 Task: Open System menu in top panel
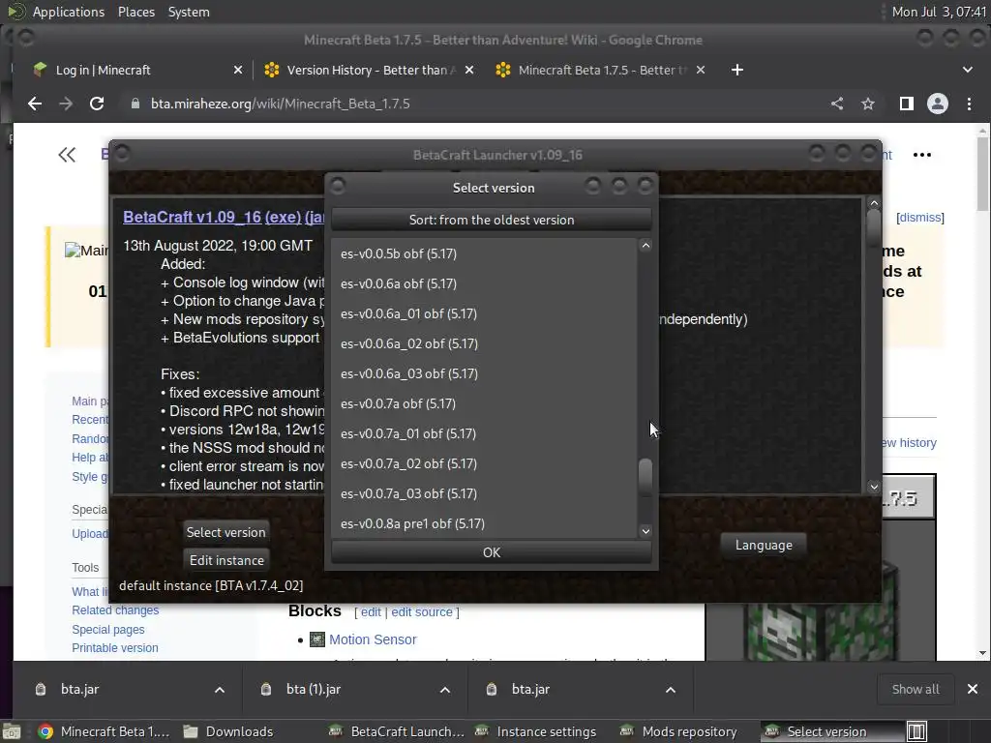pos(189,12)
